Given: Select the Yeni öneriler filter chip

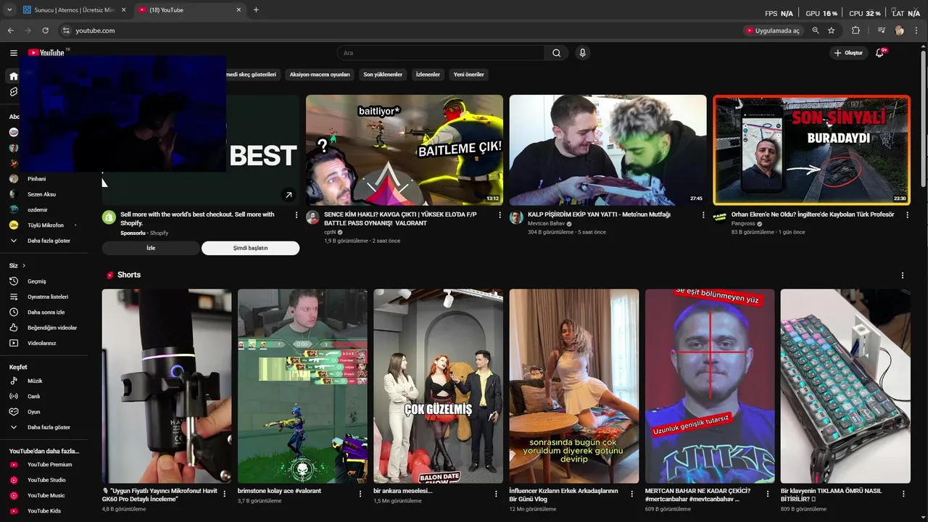Looking at the screenshot, I should click(468, 74).
